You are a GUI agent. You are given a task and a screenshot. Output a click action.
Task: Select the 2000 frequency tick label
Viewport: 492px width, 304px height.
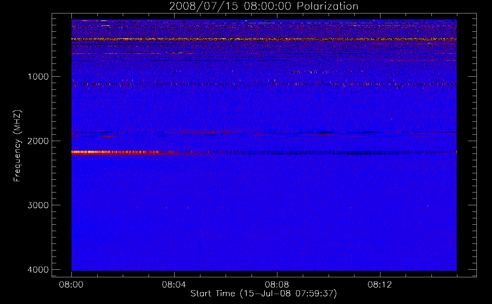(38, 141)
